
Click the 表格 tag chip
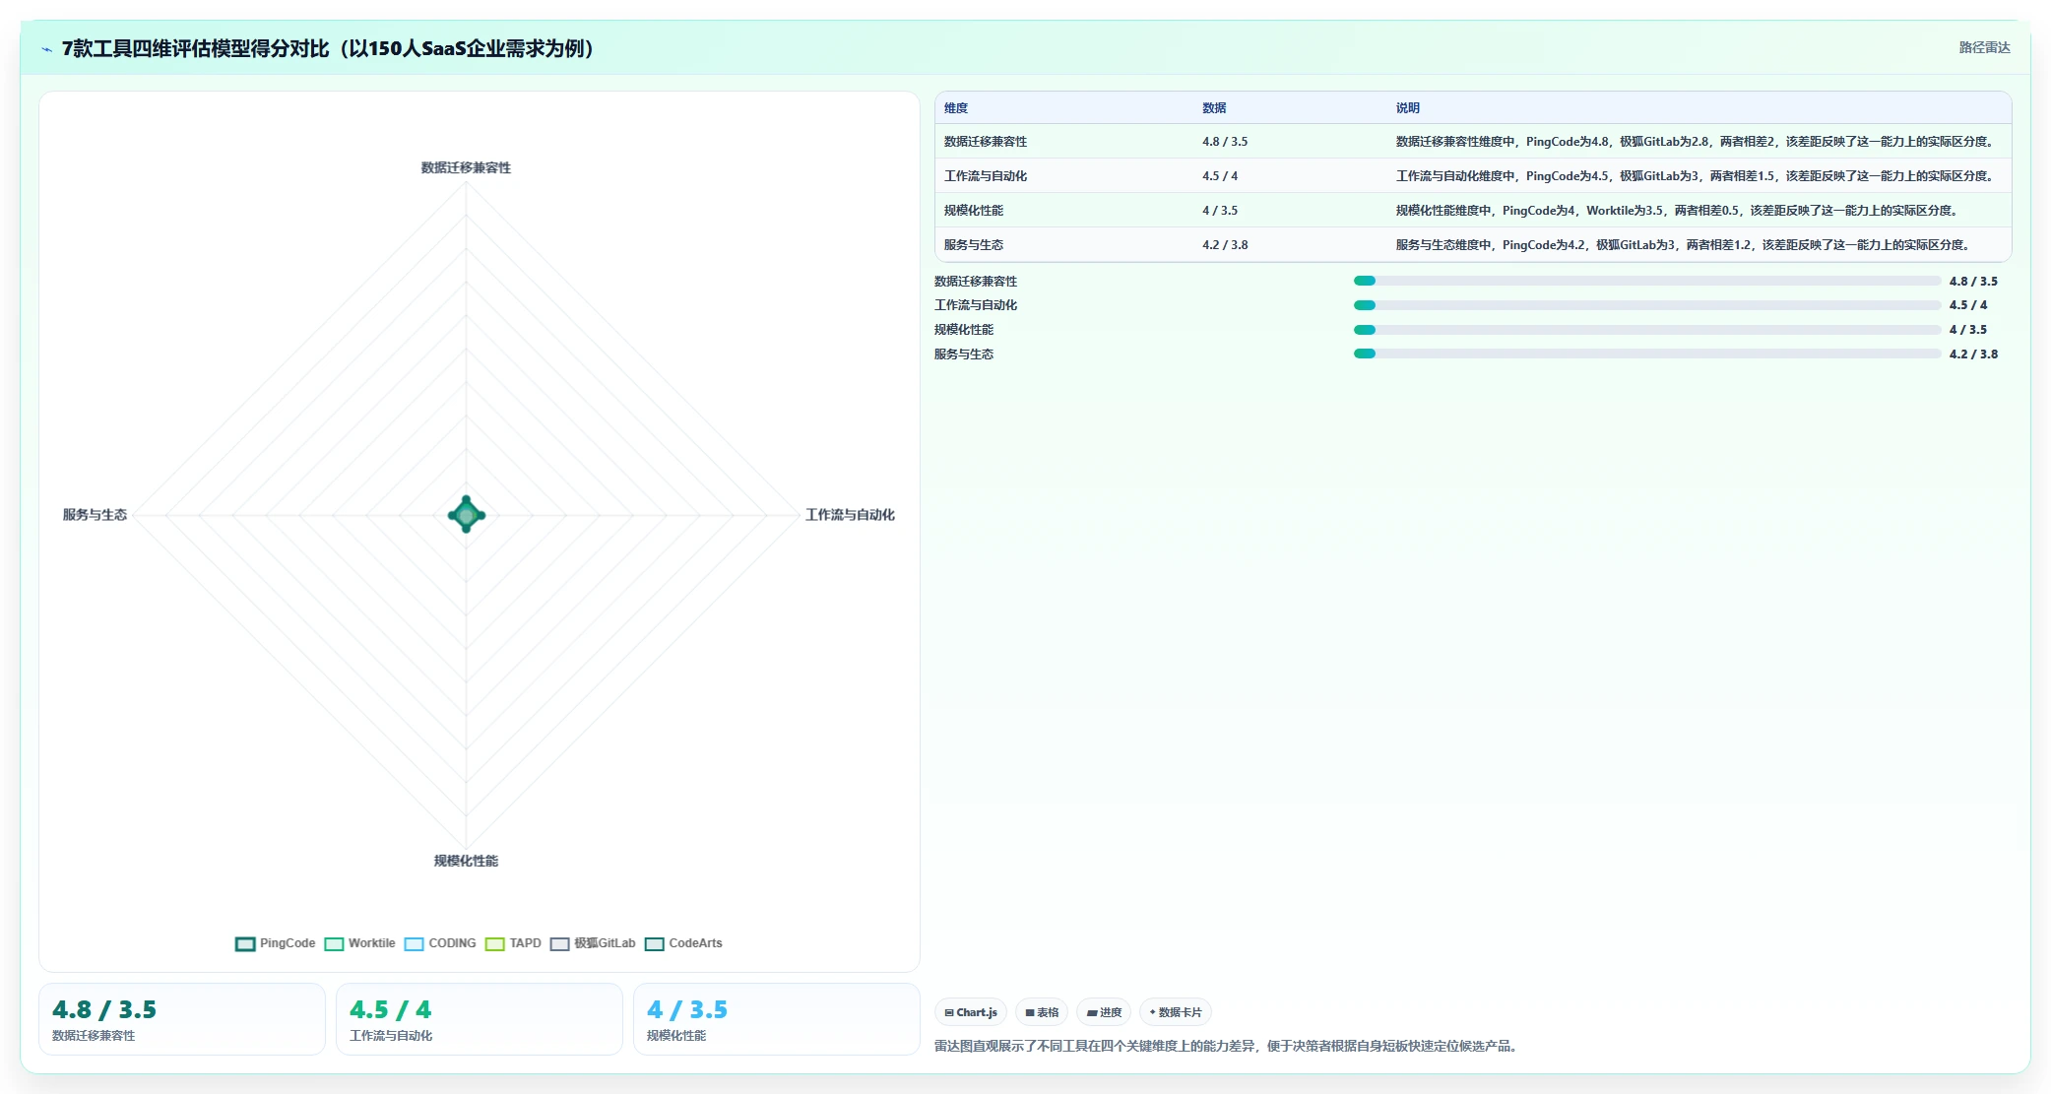pos(1042,1012)
